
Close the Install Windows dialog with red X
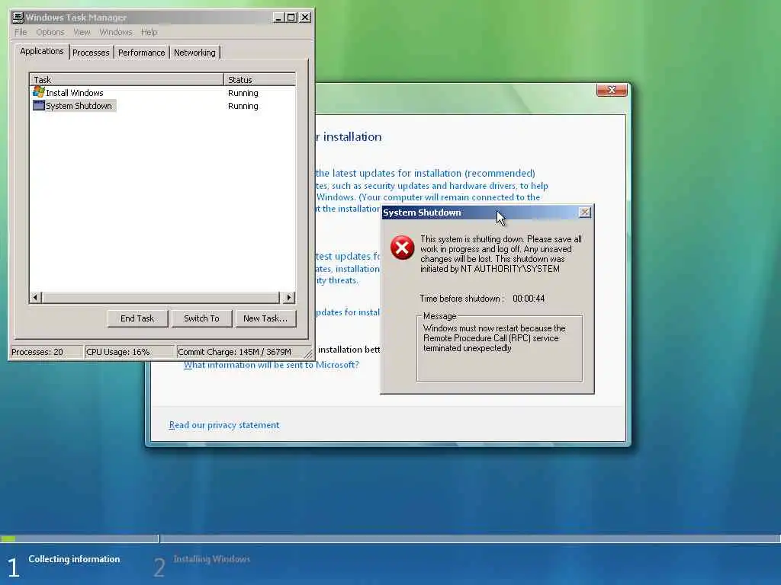[612, 90]
